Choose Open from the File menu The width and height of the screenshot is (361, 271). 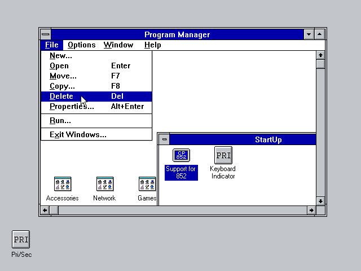pos(96,66)
